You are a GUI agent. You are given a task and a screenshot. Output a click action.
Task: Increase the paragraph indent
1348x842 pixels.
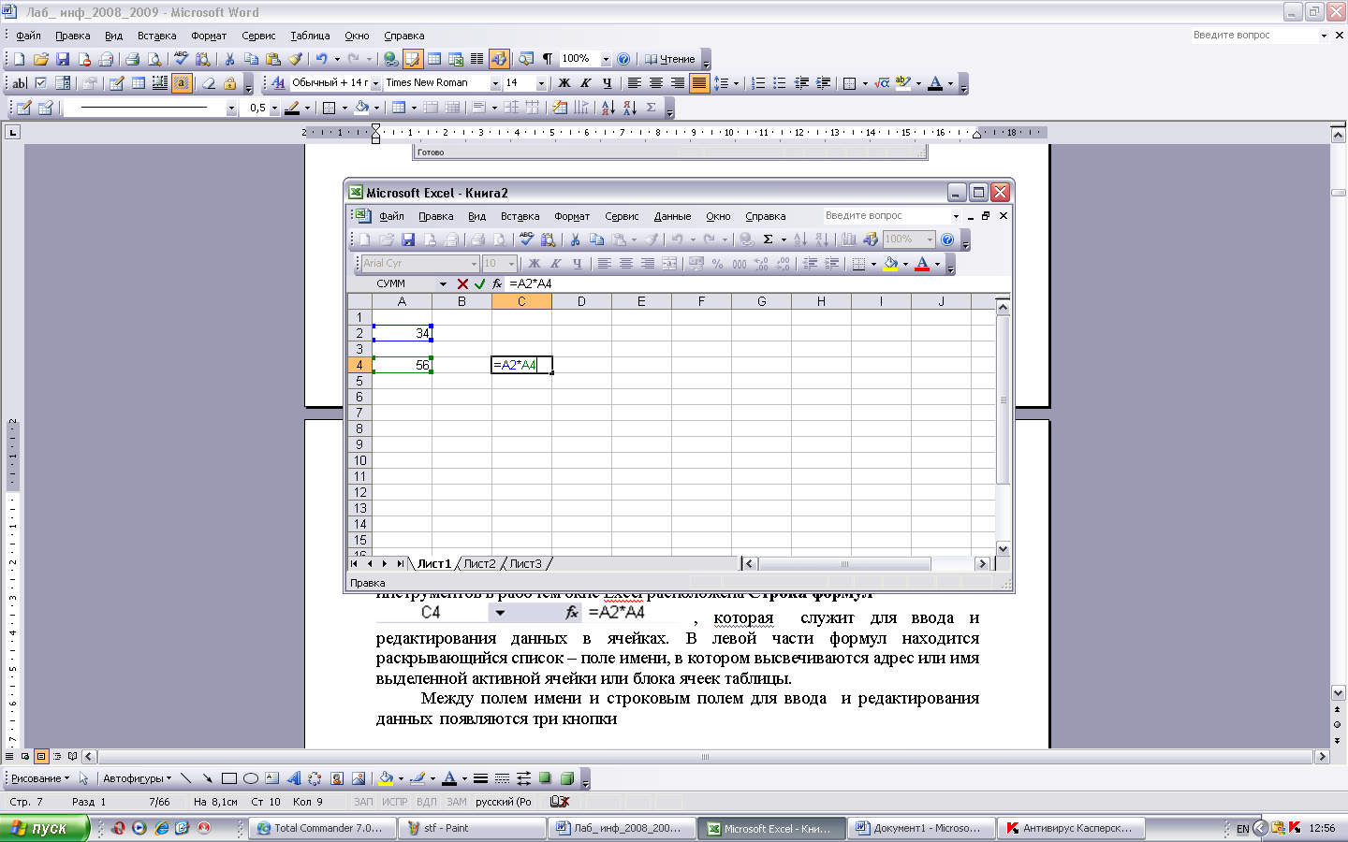point(823,83)
